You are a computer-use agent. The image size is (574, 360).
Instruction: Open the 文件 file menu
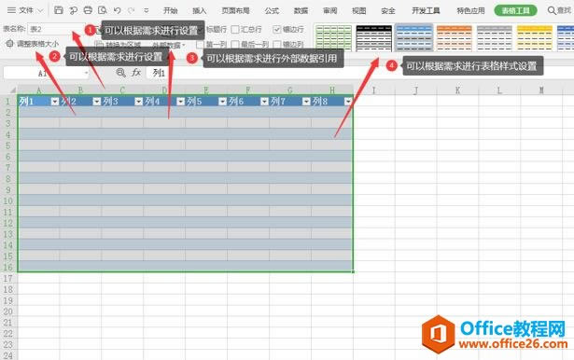pos(26,10)
